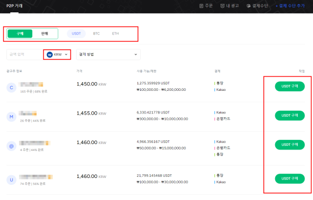The width and height of the screenshot is (313, 200).
Task: Click the ₩300,000.00 - ₩10,000,000.00 limit
Action: (x=162, y=119)
